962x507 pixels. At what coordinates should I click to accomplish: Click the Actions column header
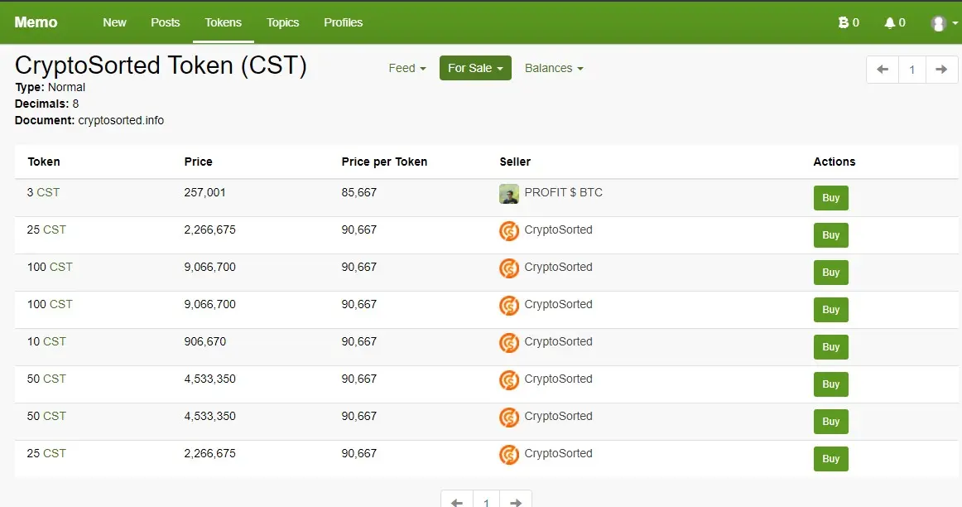click(x=834, y=162)
